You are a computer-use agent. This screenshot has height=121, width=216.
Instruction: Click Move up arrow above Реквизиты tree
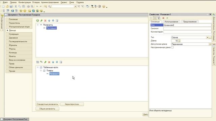pyautogui.click(x=49, y=21)
